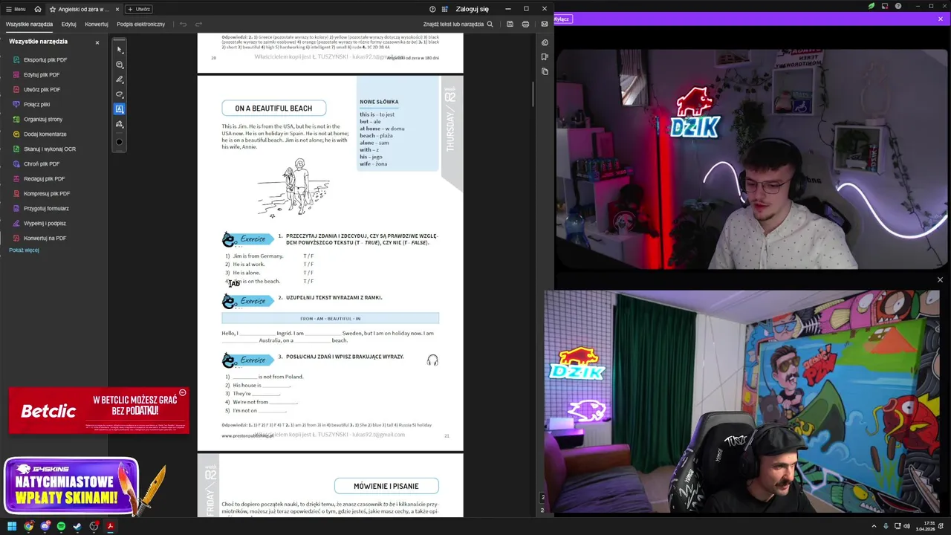Choose the comment bubble tool
Screen dimensions: 951x535
click(120, 65)
